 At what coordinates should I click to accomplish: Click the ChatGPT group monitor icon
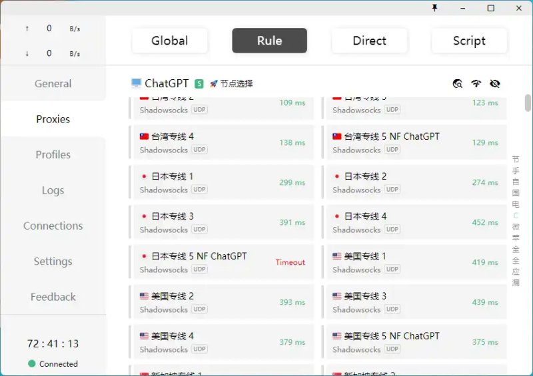click(x=136, y=83)
